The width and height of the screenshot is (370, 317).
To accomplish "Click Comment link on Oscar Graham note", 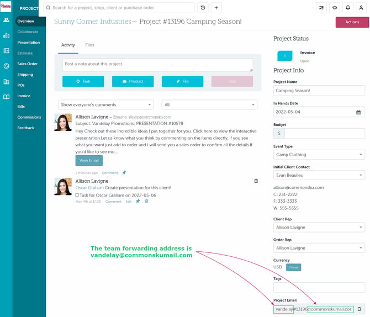I will 113,202.
